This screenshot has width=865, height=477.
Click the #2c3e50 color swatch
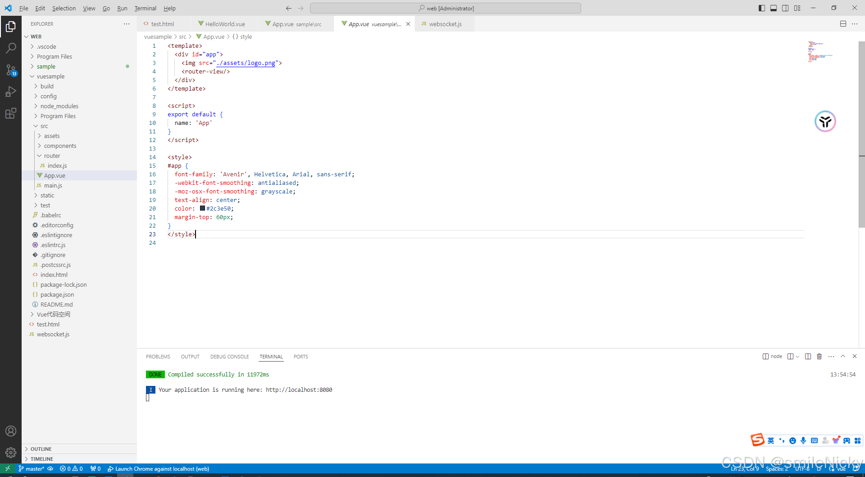[202, 208]
